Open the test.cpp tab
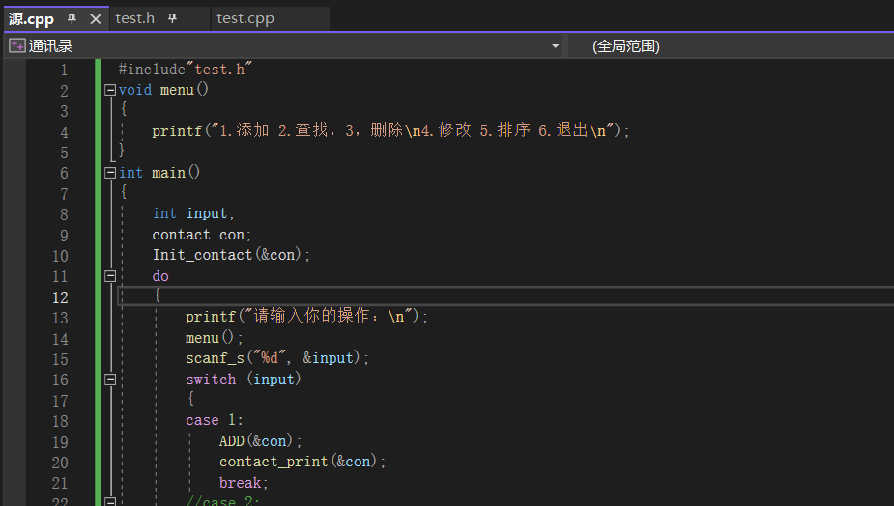Viewport: 894px width, 506px height. click(245, 18)
